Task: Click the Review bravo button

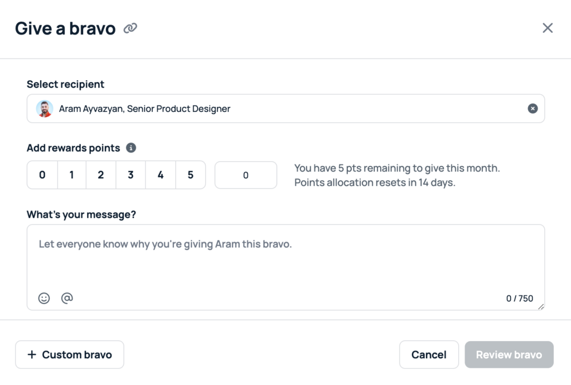Action: coord(509,354)
